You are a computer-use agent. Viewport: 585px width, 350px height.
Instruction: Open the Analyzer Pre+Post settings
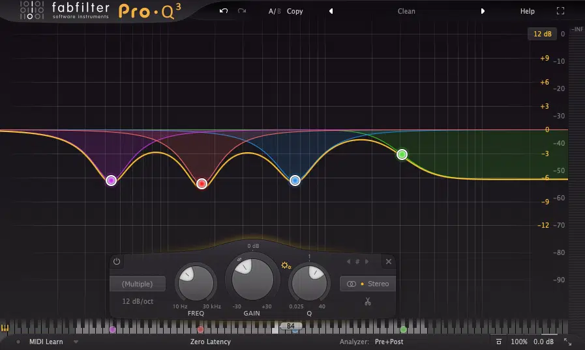tap(389, 342)
